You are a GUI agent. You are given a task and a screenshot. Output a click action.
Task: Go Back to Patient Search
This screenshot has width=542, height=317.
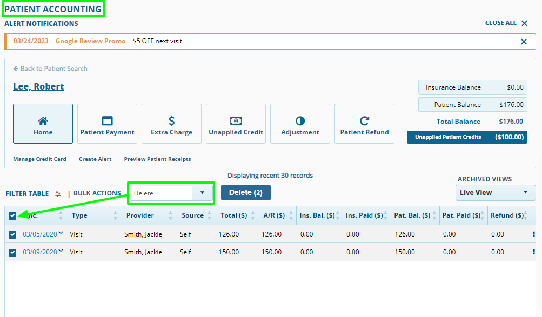point(50,69)
